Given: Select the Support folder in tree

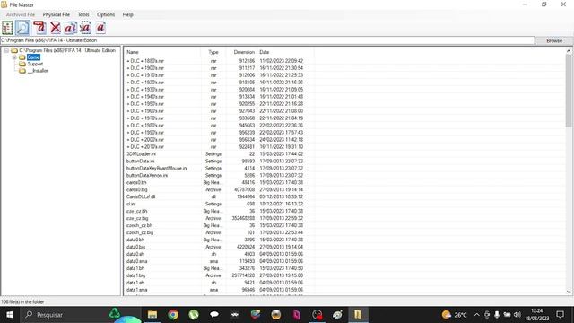Looking at the screenshot, I should click(x=35, y=64).
